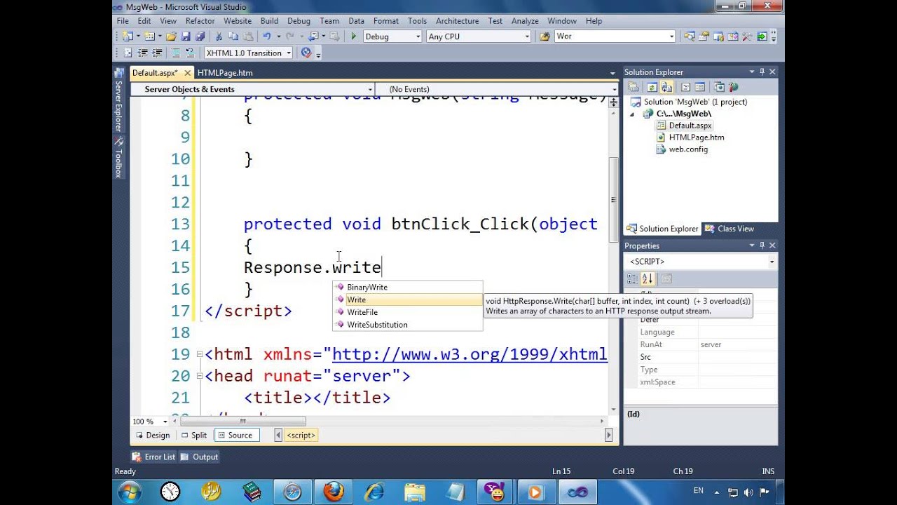Click the Find in Files icon

pos(545,36)
